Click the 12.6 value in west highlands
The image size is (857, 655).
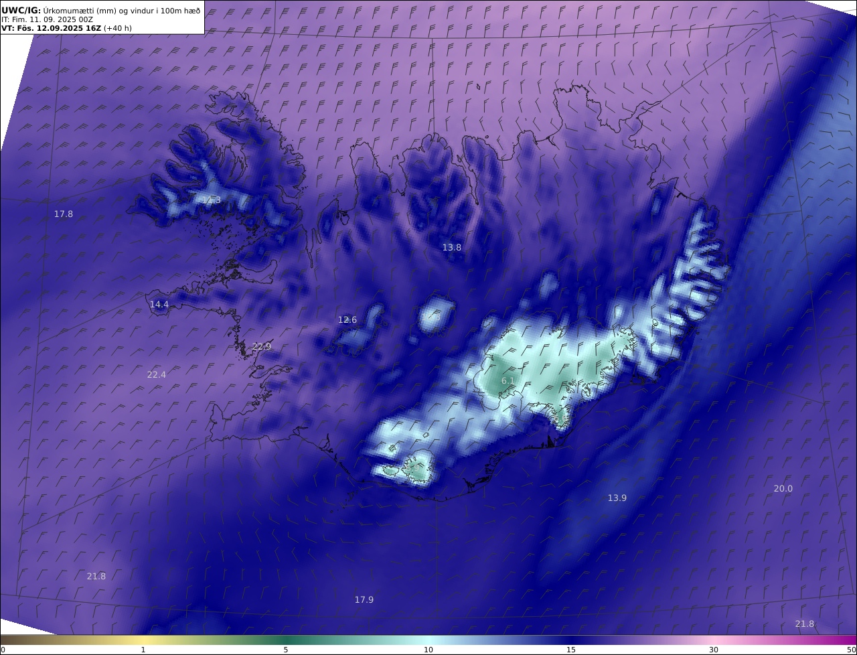(x=347, y=319)
